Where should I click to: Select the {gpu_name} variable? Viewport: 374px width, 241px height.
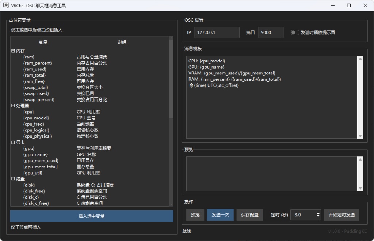pyautogui.click(x=35, y=154)
